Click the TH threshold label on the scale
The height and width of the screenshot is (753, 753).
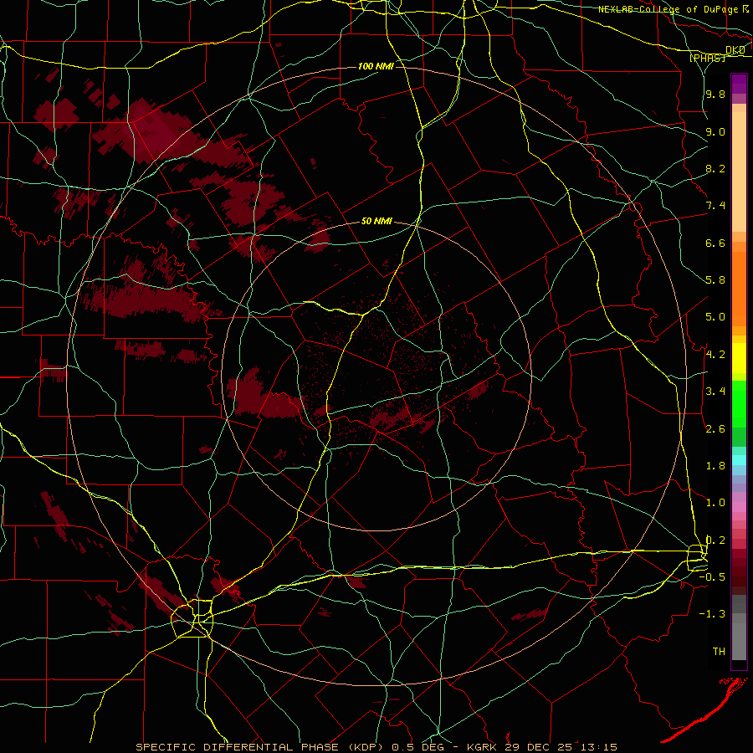[719, 652]
